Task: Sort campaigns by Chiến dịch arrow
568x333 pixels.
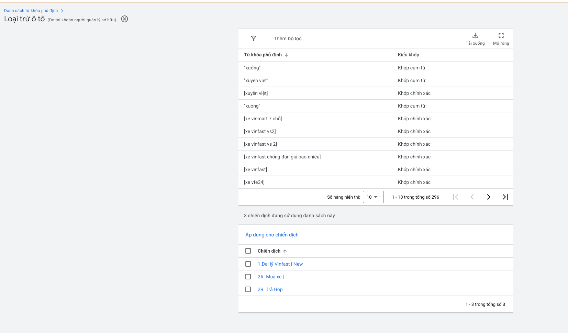Action: [285, 251]
